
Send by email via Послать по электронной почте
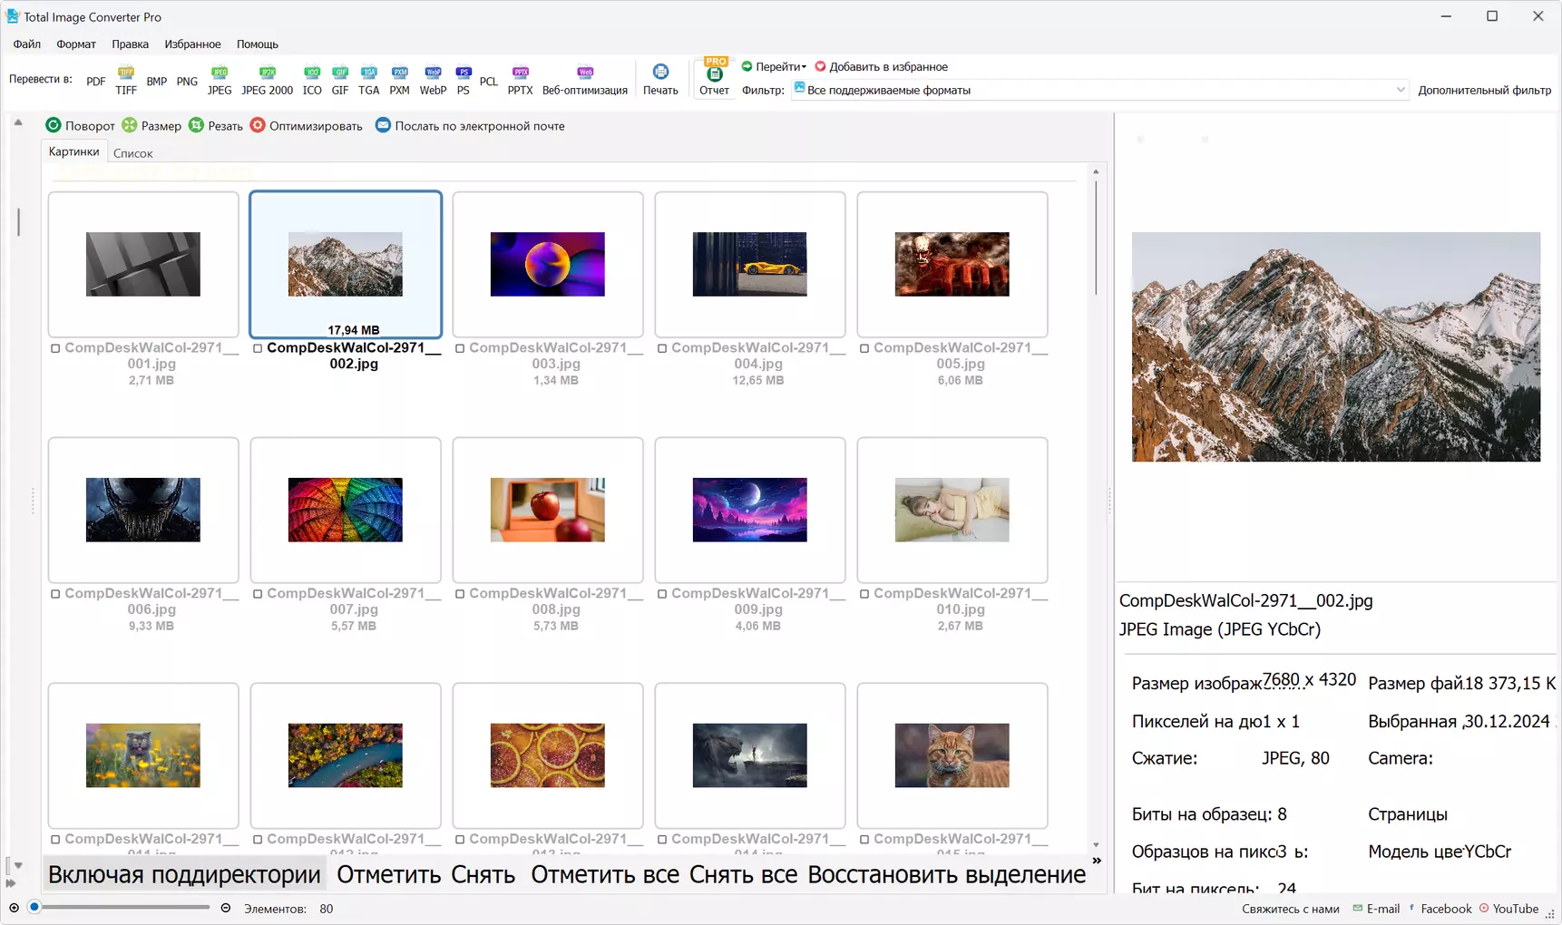pyautogui.click(x=470, y=125)
